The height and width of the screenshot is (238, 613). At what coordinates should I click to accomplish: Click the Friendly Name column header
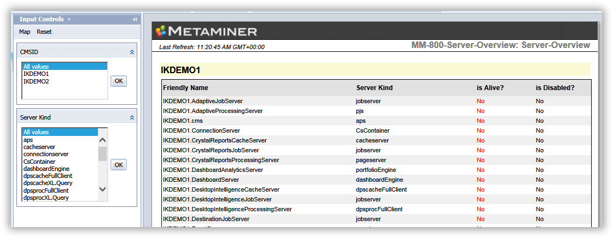click(x=186, y=88)
